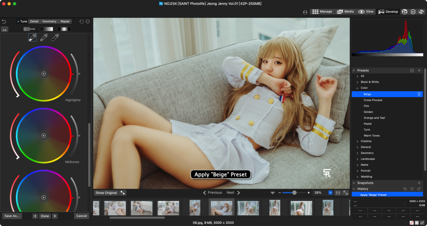Expand the Creative presets group
This screenshot has width=427, height=226.
(358, 141)
